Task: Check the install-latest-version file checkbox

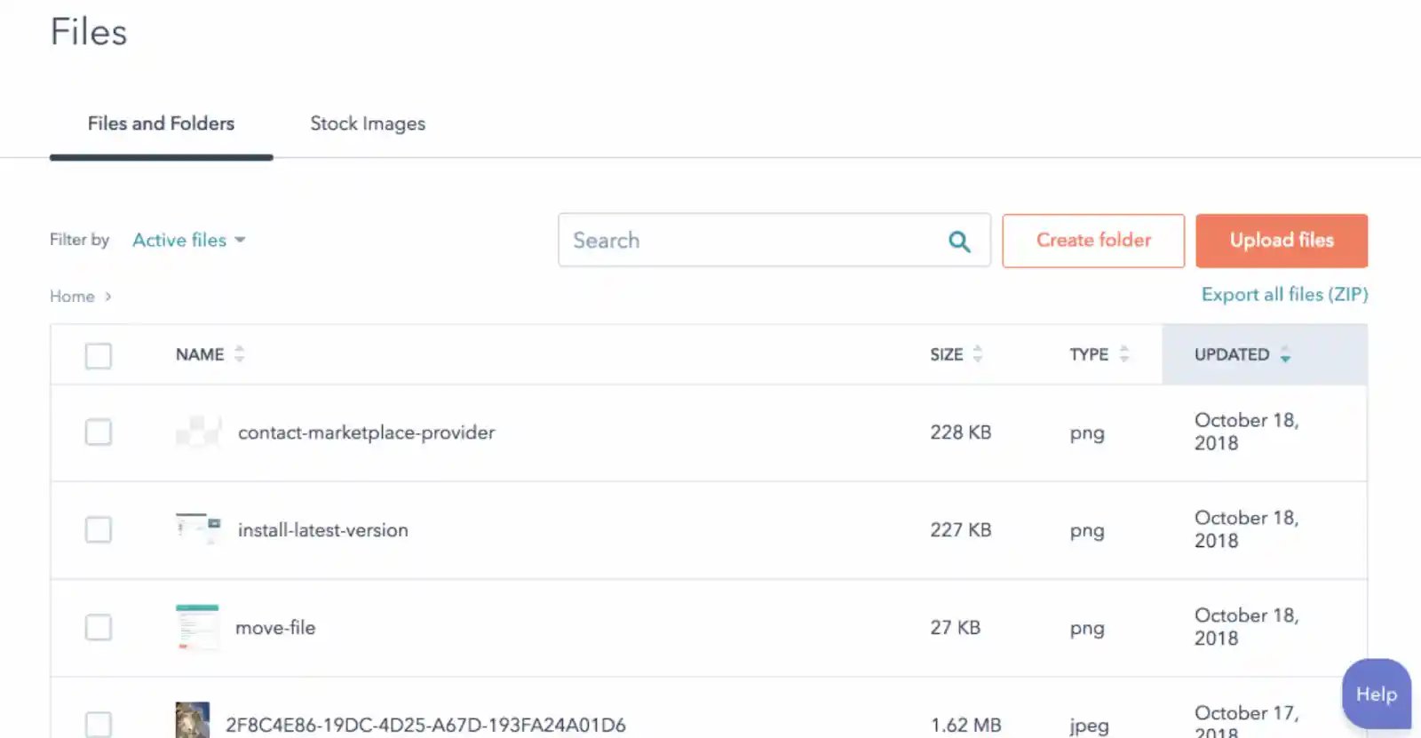Action: tap(99, 530)
